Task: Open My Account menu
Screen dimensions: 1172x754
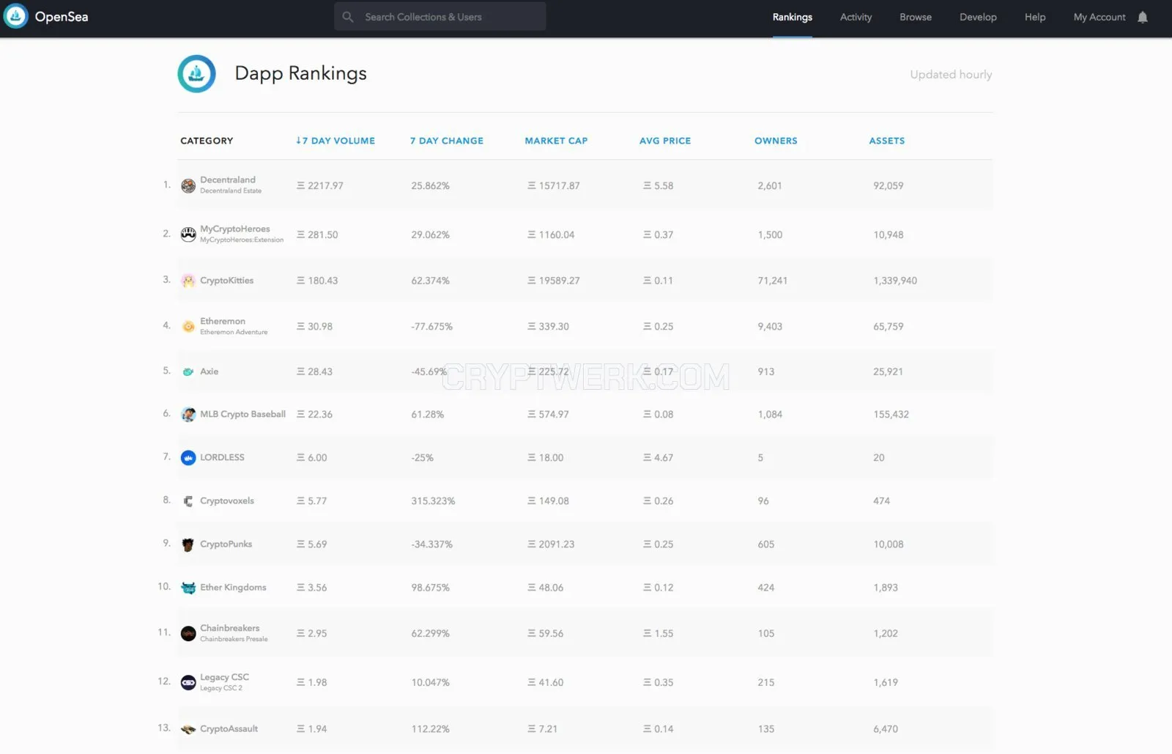Action: click(1099, 17)
